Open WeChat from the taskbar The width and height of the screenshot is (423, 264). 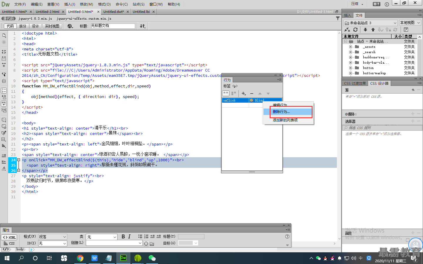tap(152, 258)
